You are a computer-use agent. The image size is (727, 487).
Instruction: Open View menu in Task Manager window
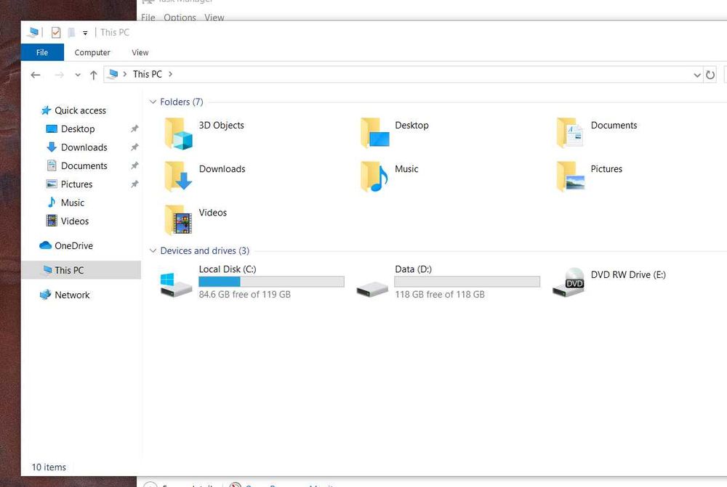click(x=214, y=17)
